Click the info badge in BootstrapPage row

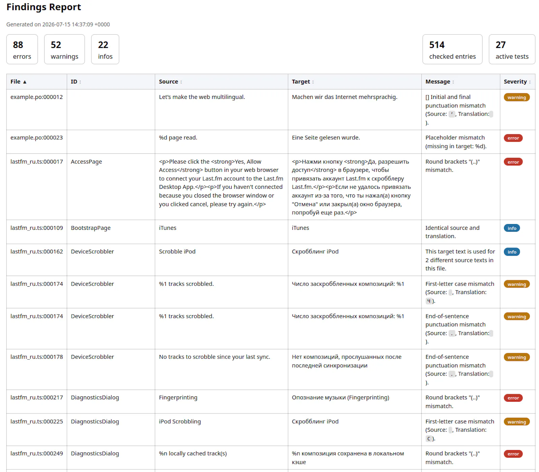click(512, 228)
